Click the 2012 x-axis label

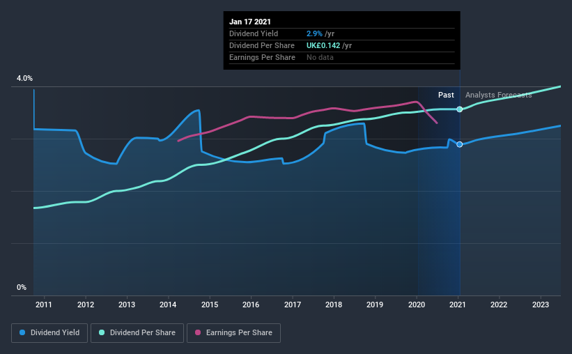[x=86, y=305]
